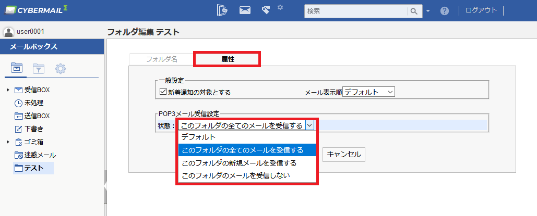Screen dimensions: 537x216
Task: Click the search magnifier icon
Action: pyautogui.click(x=414, y=11)
